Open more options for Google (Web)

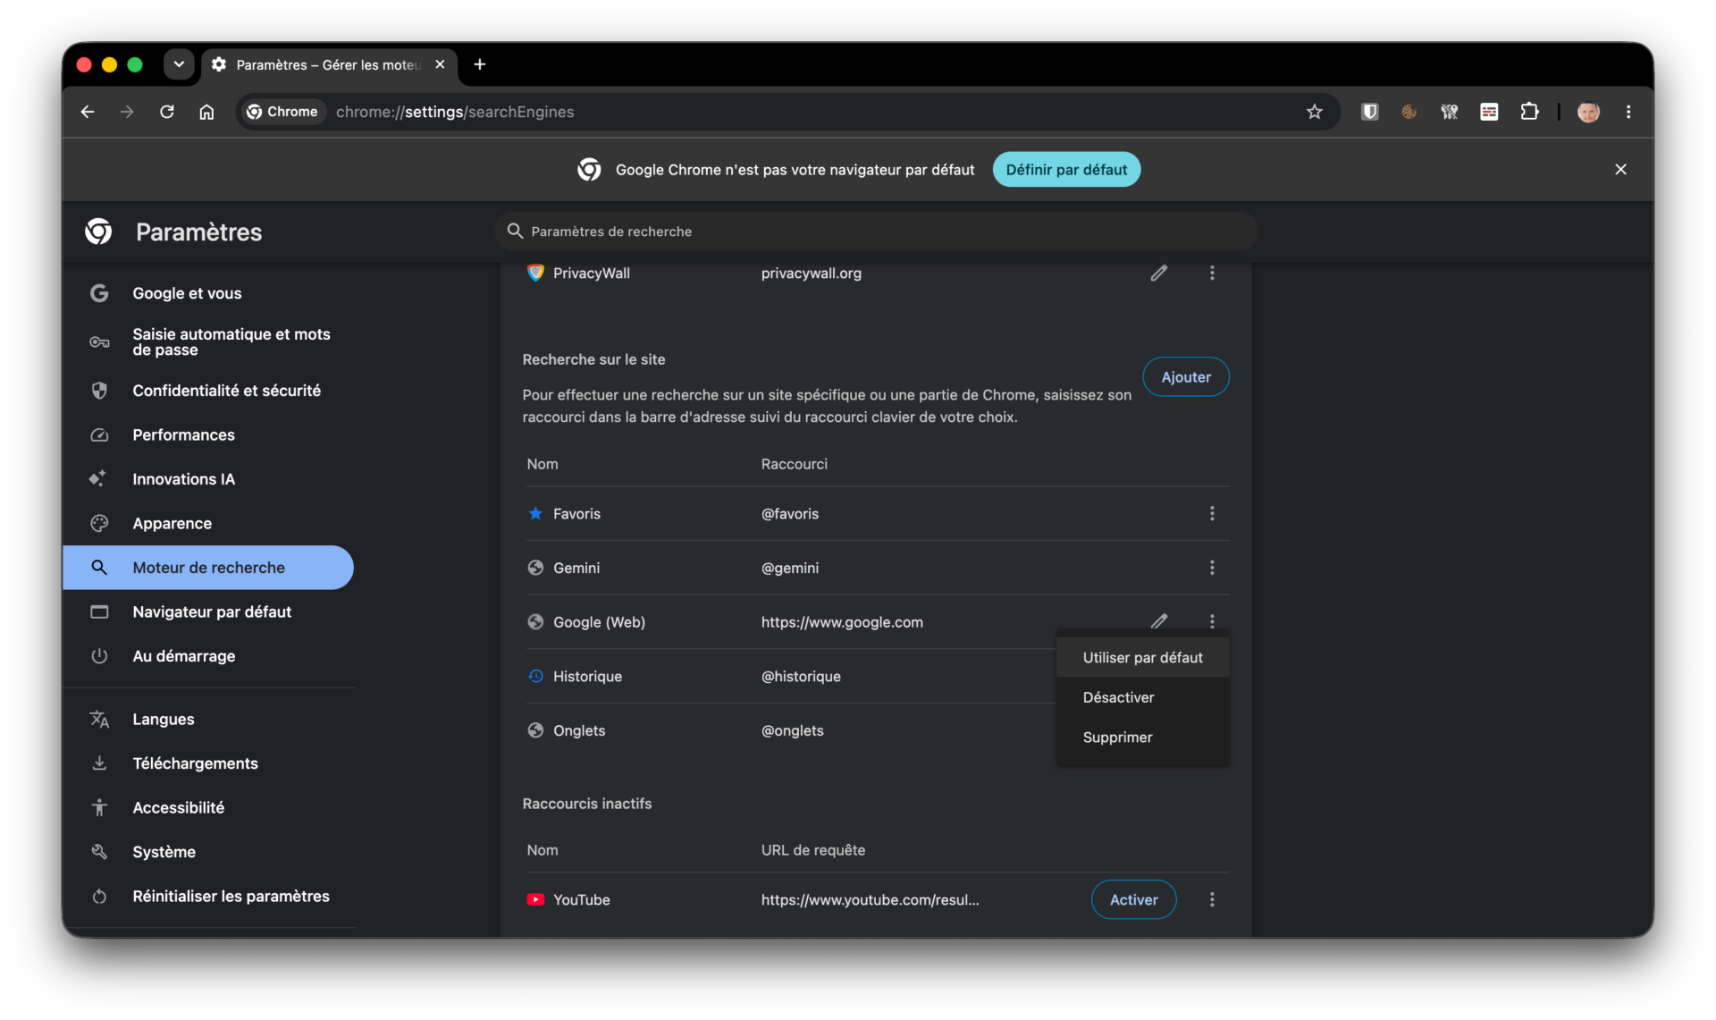click(1212, 620)
